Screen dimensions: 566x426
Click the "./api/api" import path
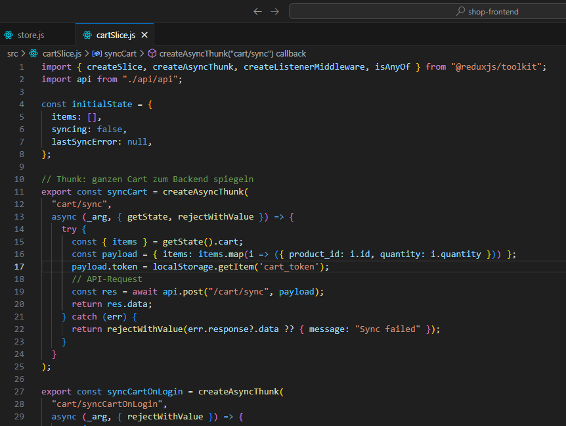pyautogui.click(x=151, y=79)
